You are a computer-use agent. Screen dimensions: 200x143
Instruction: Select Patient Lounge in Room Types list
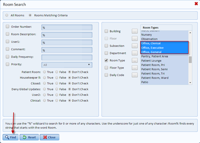152,61
